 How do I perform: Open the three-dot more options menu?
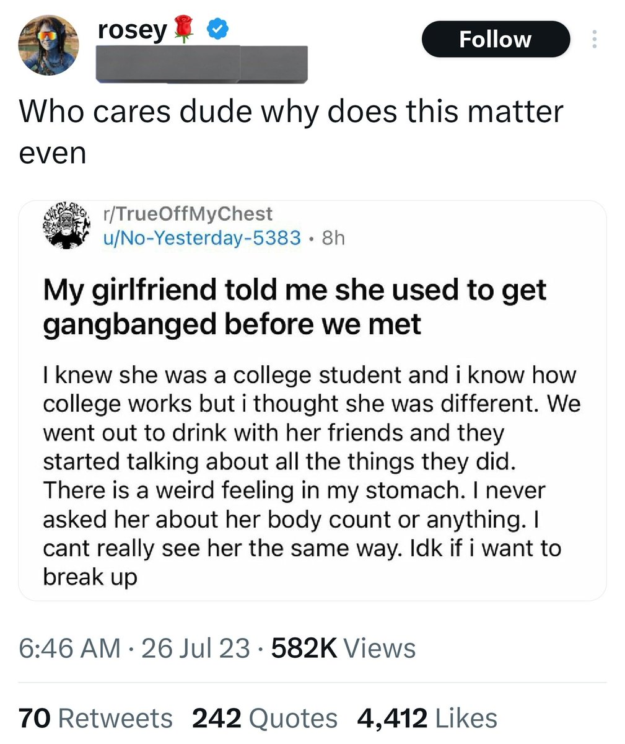point(594,40)
